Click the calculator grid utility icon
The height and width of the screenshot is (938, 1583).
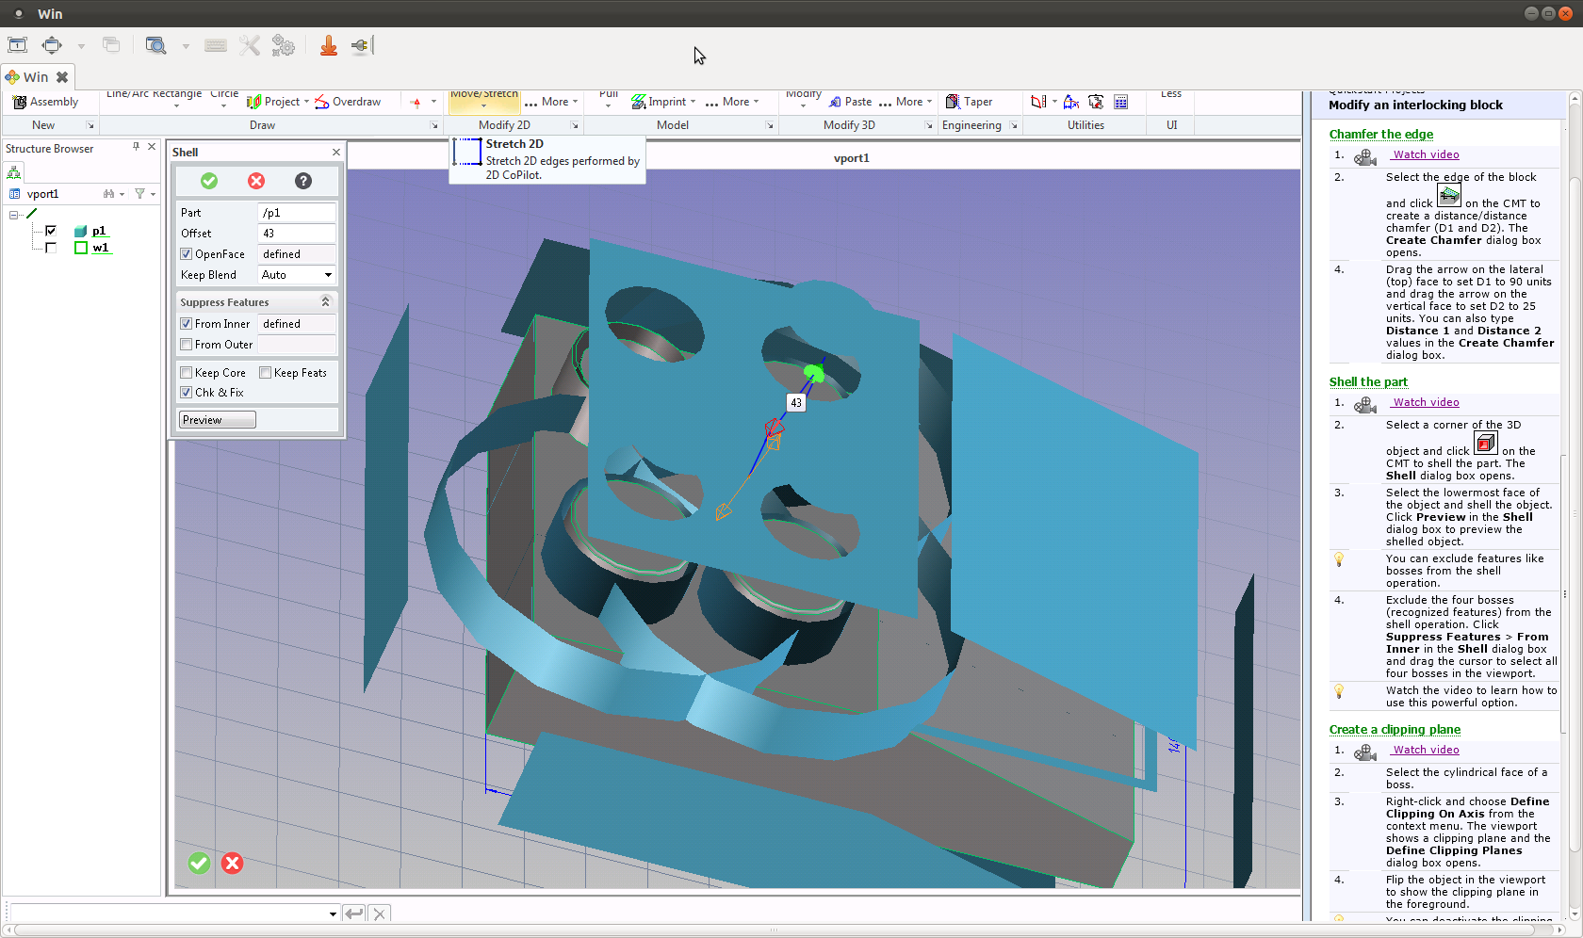pos(1121,102)
